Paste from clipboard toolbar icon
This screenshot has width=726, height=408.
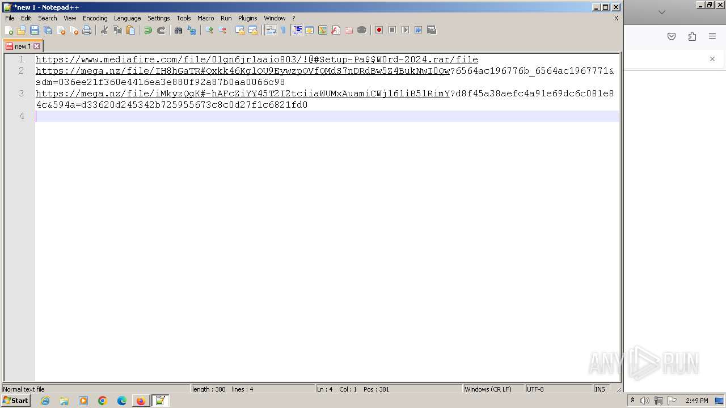(130, 30)
